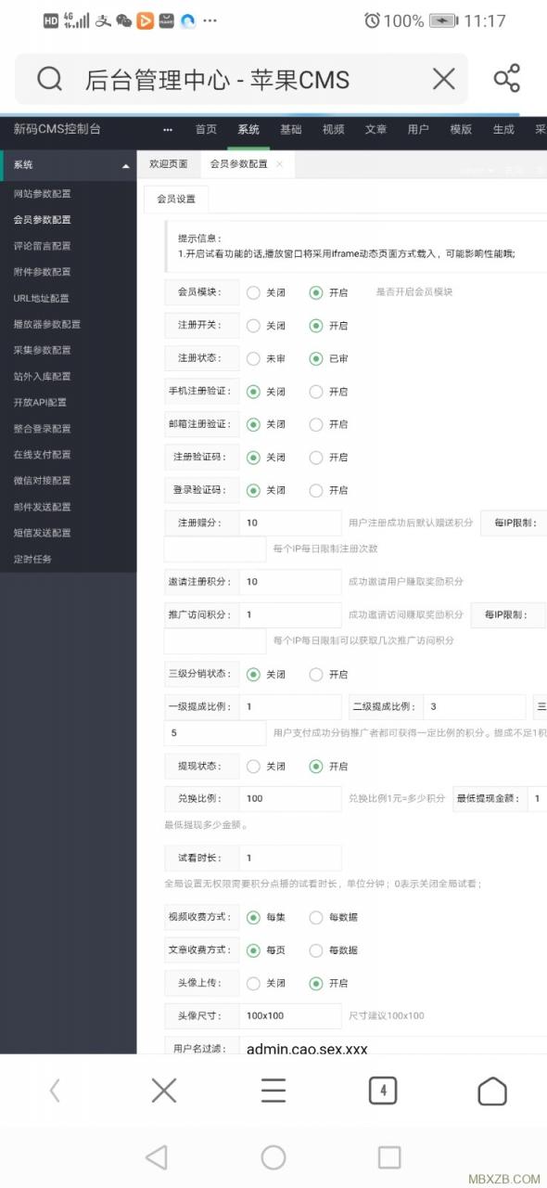
Task: Open the browser hamburger menu
Action: (x=273, y=1091)
